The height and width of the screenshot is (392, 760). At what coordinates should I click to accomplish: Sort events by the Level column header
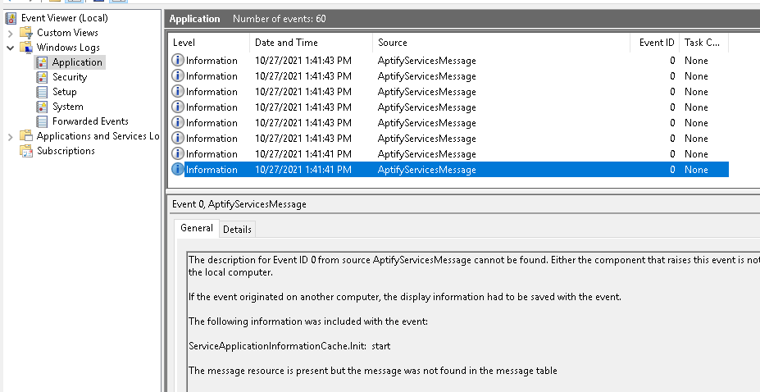click(x=208, y=43)
